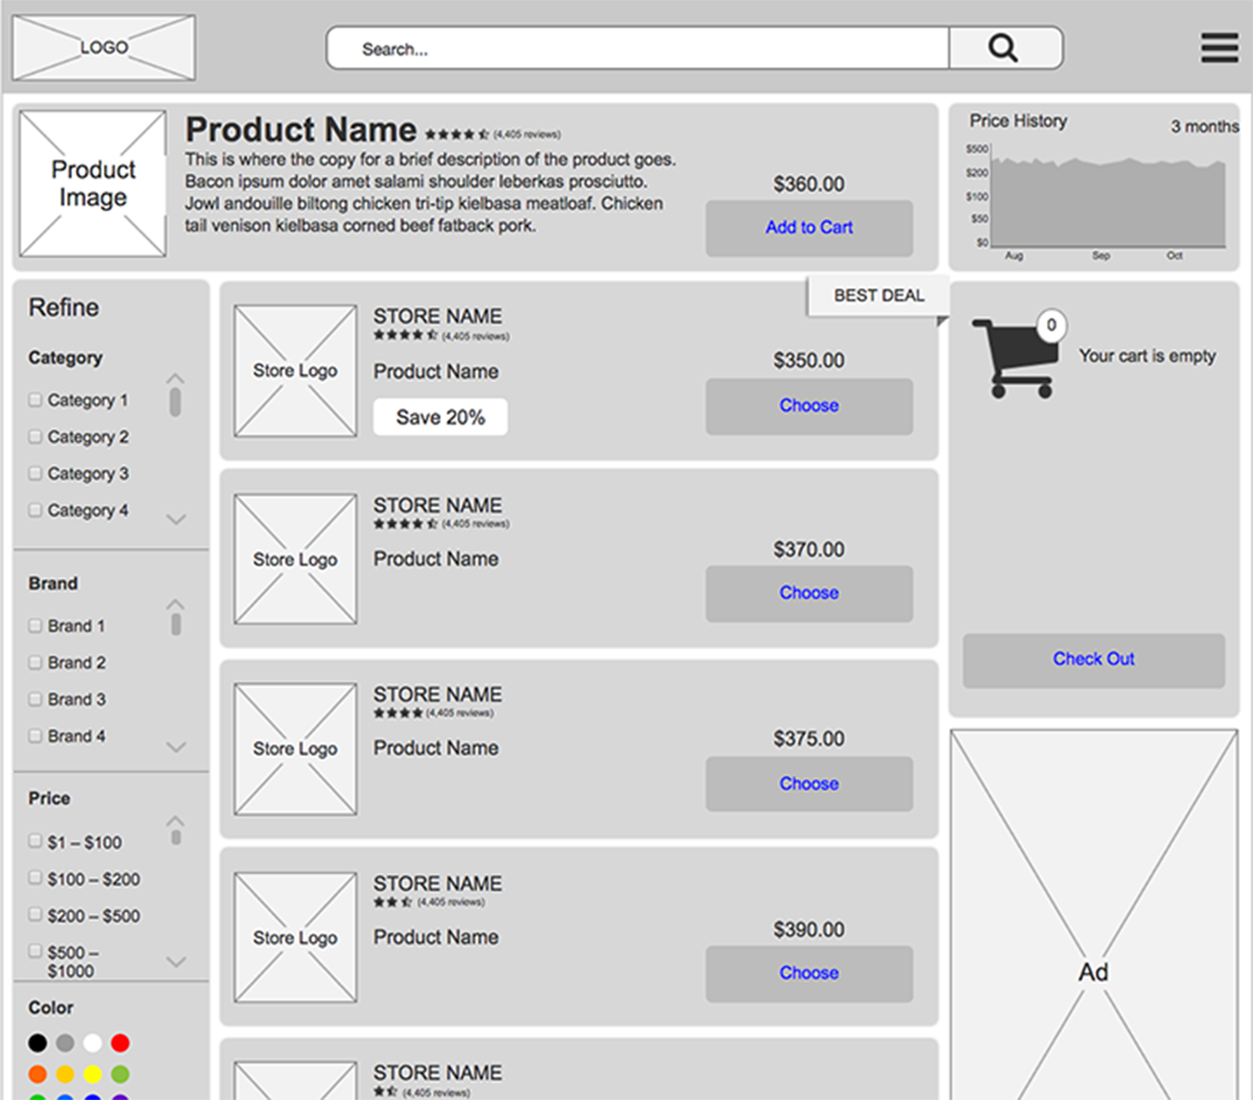Pick the white color swatch

93,1043
